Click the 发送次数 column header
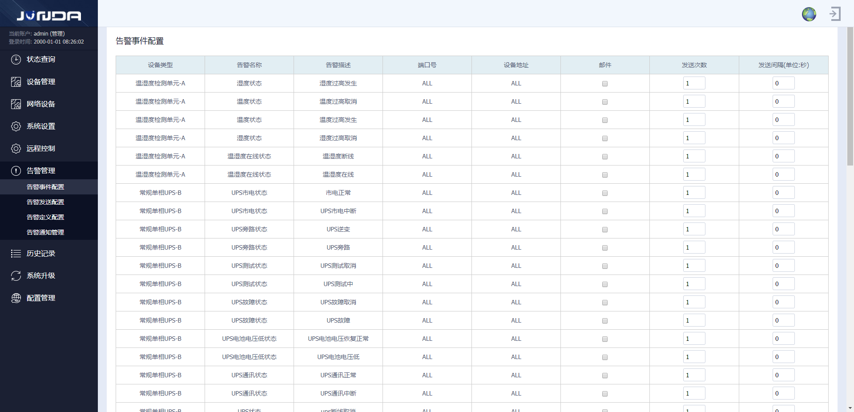This screenshot has width=854, height=412. (x=694, y=65)
